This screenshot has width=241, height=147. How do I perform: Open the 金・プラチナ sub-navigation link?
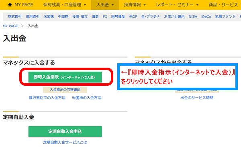pos(151,16)
